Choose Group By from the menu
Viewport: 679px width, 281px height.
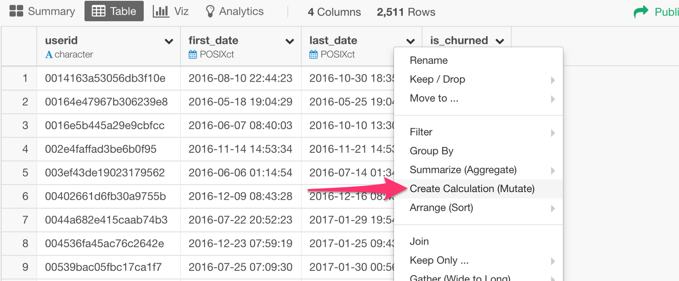click(x=432, y=151)
